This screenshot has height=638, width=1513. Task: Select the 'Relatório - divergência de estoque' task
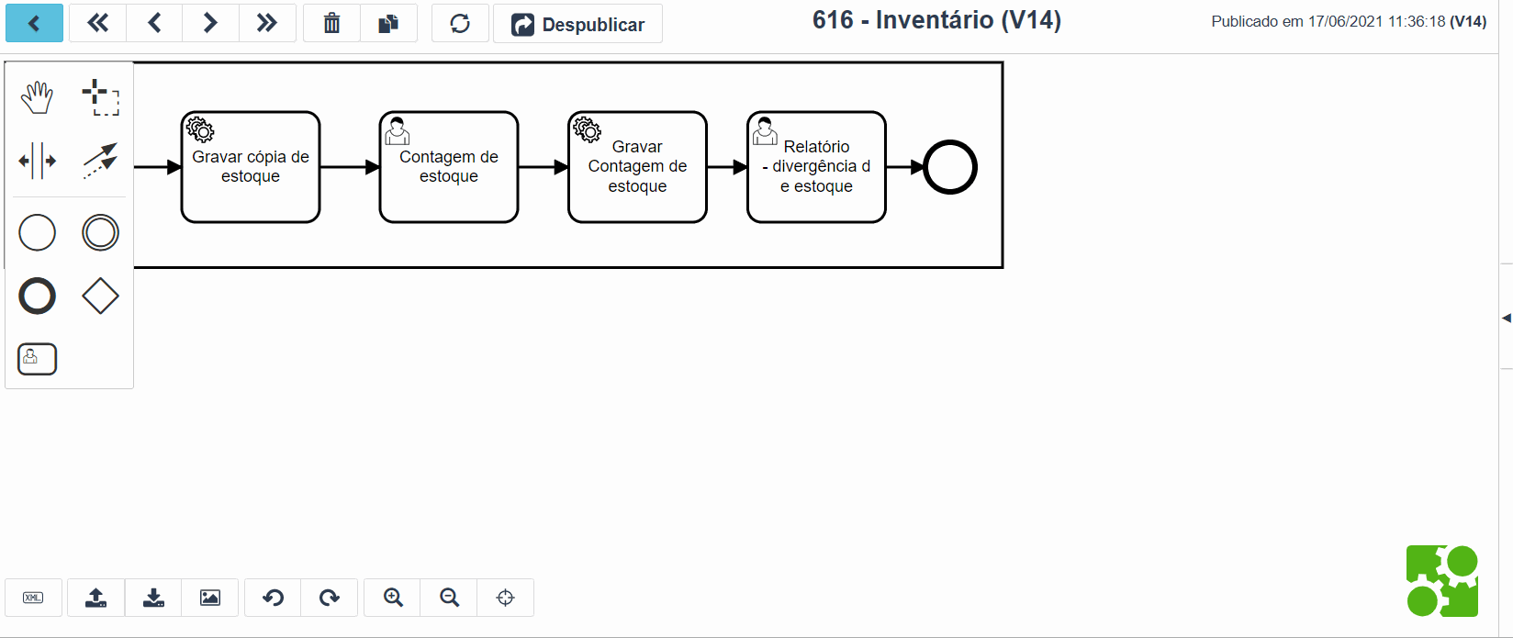[x=816, y=167]
